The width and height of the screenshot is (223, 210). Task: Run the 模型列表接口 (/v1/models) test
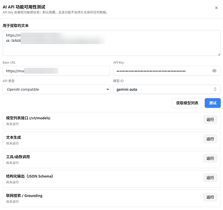(x=210, y=120)
